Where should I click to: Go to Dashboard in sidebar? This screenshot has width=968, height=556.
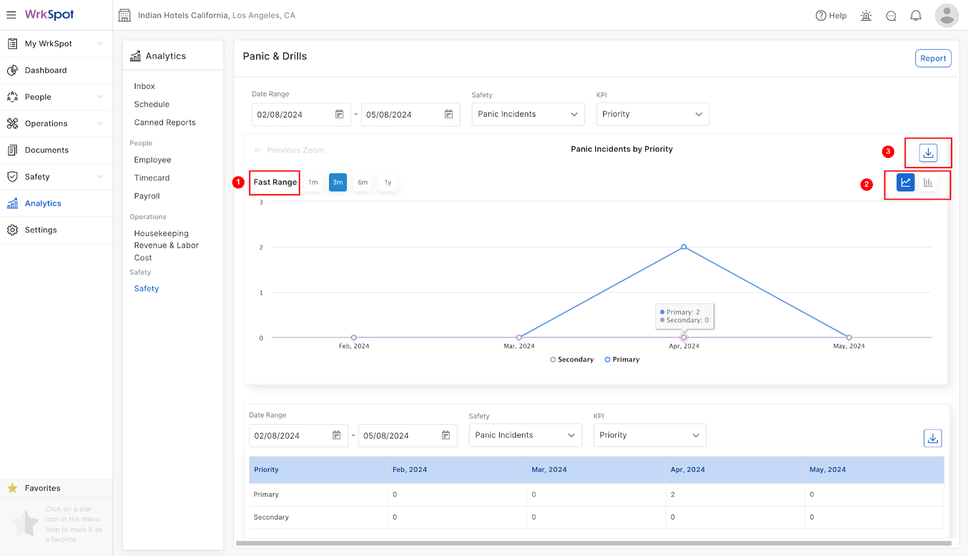tap(56, 70)
